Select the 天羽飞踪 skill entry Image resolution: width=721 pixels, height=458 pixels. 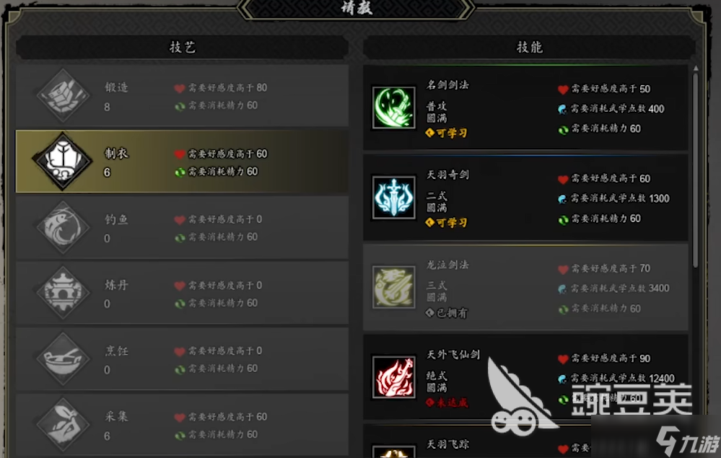click(x=525, y=441)
